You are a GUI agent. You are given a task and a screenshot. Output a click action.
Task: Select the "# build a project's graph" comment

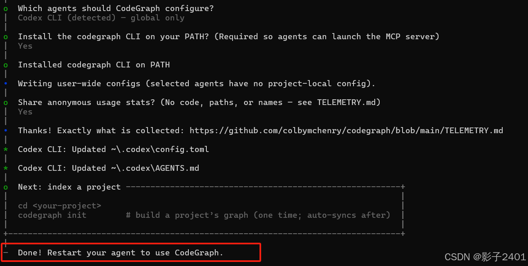click(x=258, y=215)
